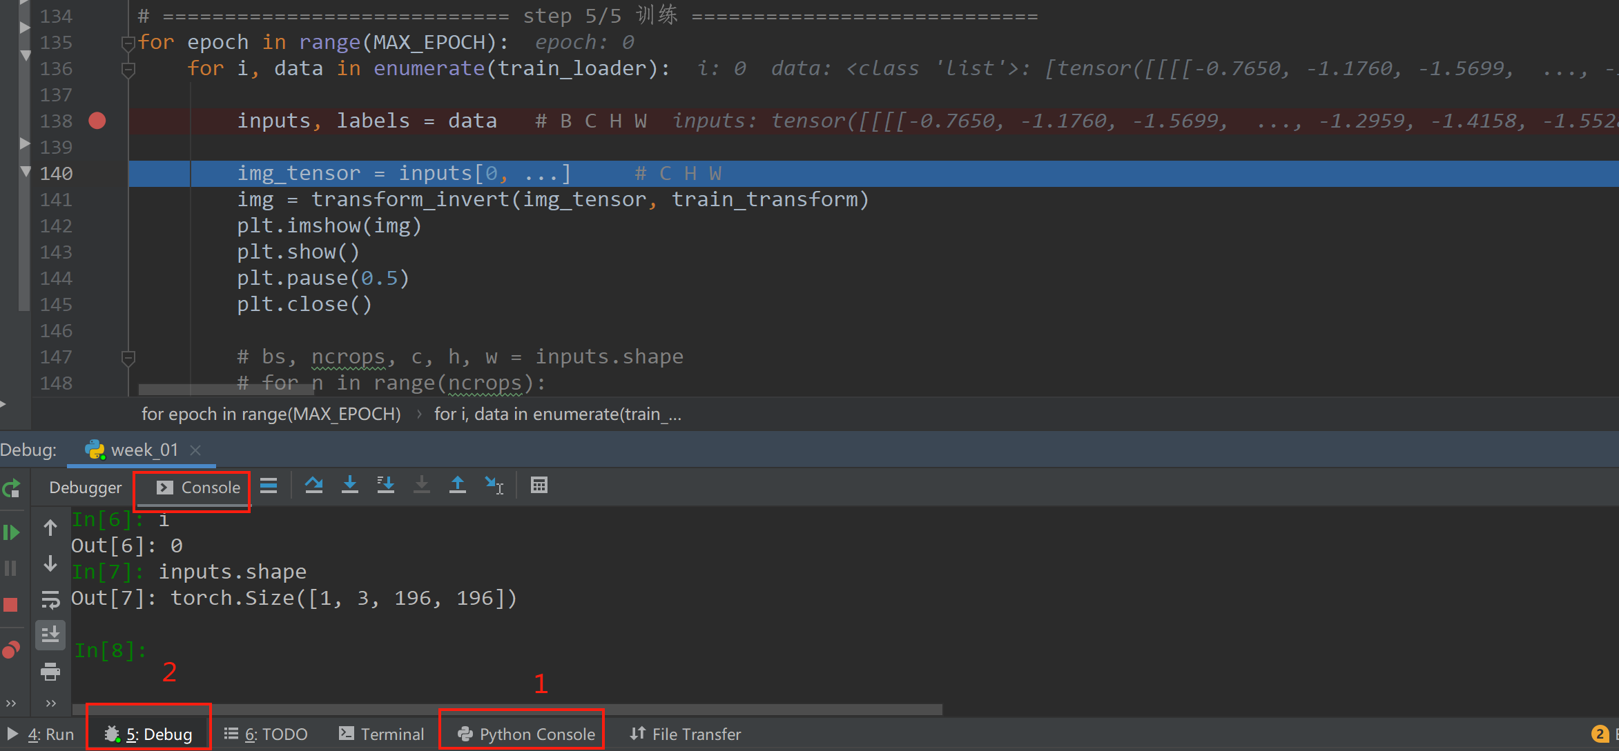Collapse the for epoch loop at line 135

click(x=128, y=43)
